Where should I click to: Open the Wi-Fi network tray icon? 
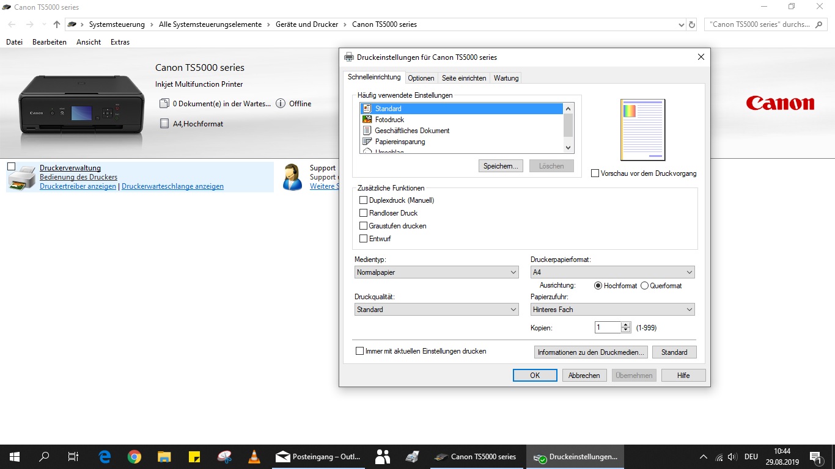tap(719, 457)
